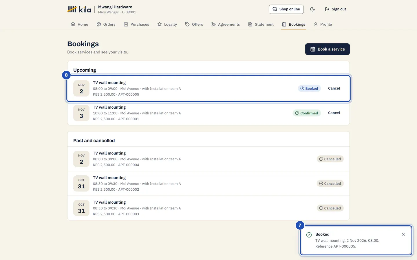The image size is (417, 260).
Task: Open the Shop online link
Action: 286,9
